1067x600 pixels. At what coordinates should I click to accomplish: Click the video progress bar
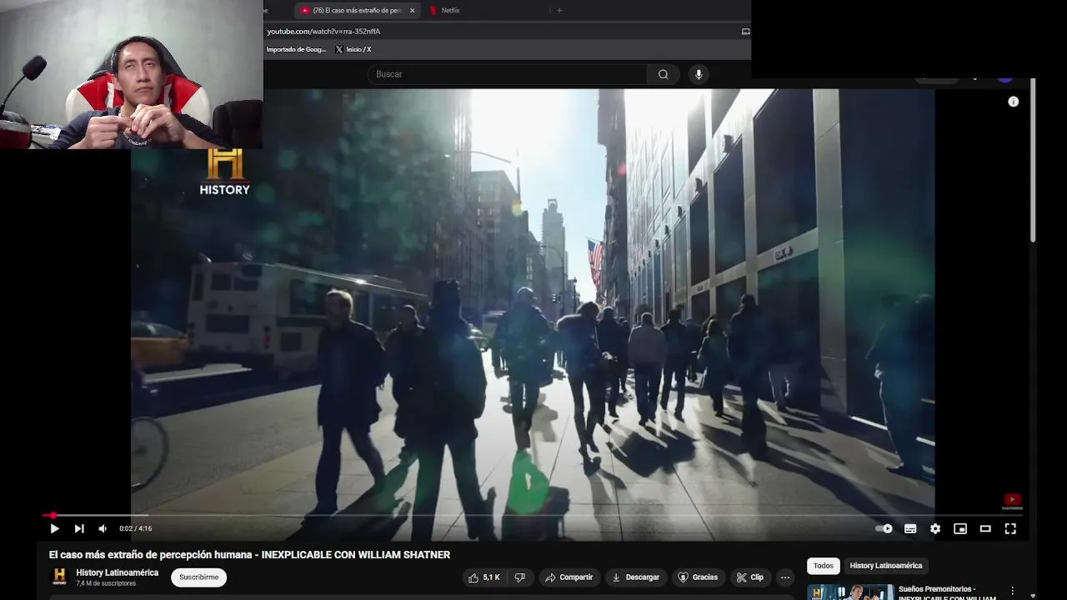tap(533, 516)
